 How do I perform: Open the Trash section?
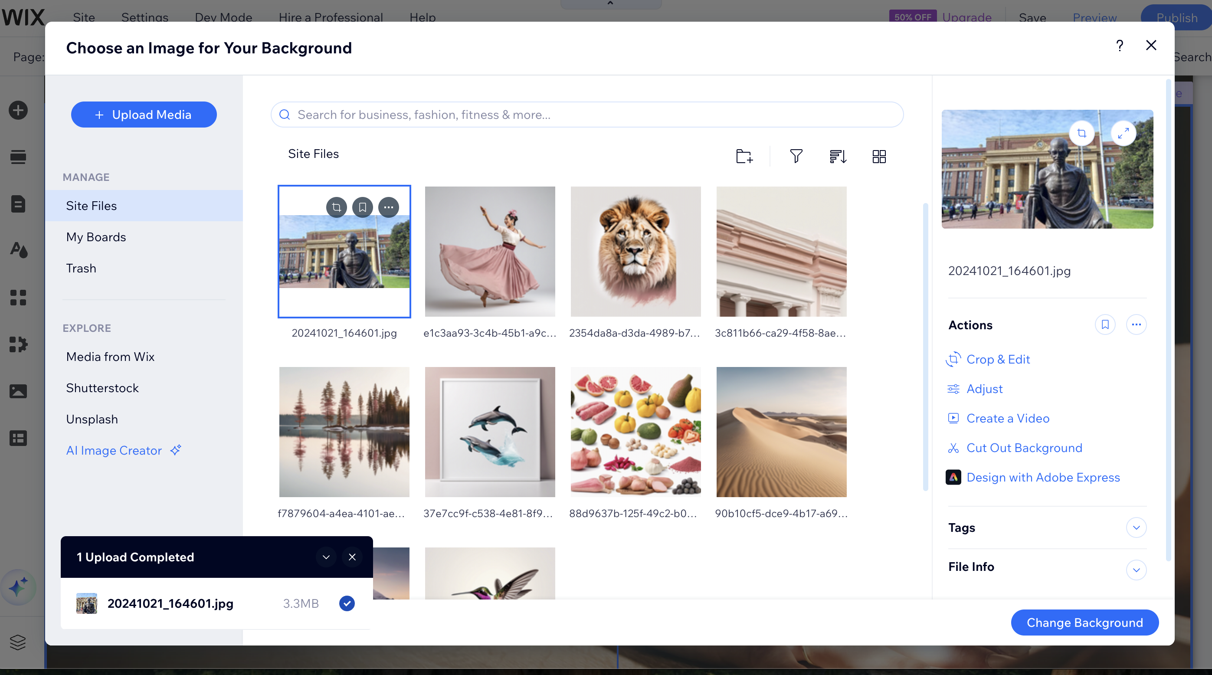pos(81,268)
